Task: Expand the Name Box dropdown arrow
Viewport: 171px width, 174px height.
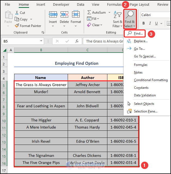Action: tap(41, 41)
